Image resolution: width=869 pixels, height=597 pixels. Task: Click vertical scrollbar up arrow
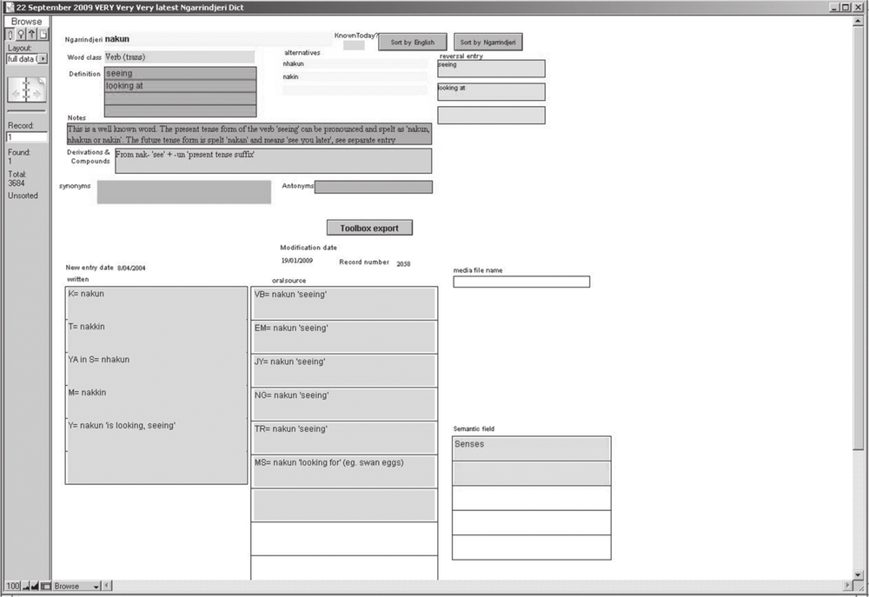pos(859,21)
